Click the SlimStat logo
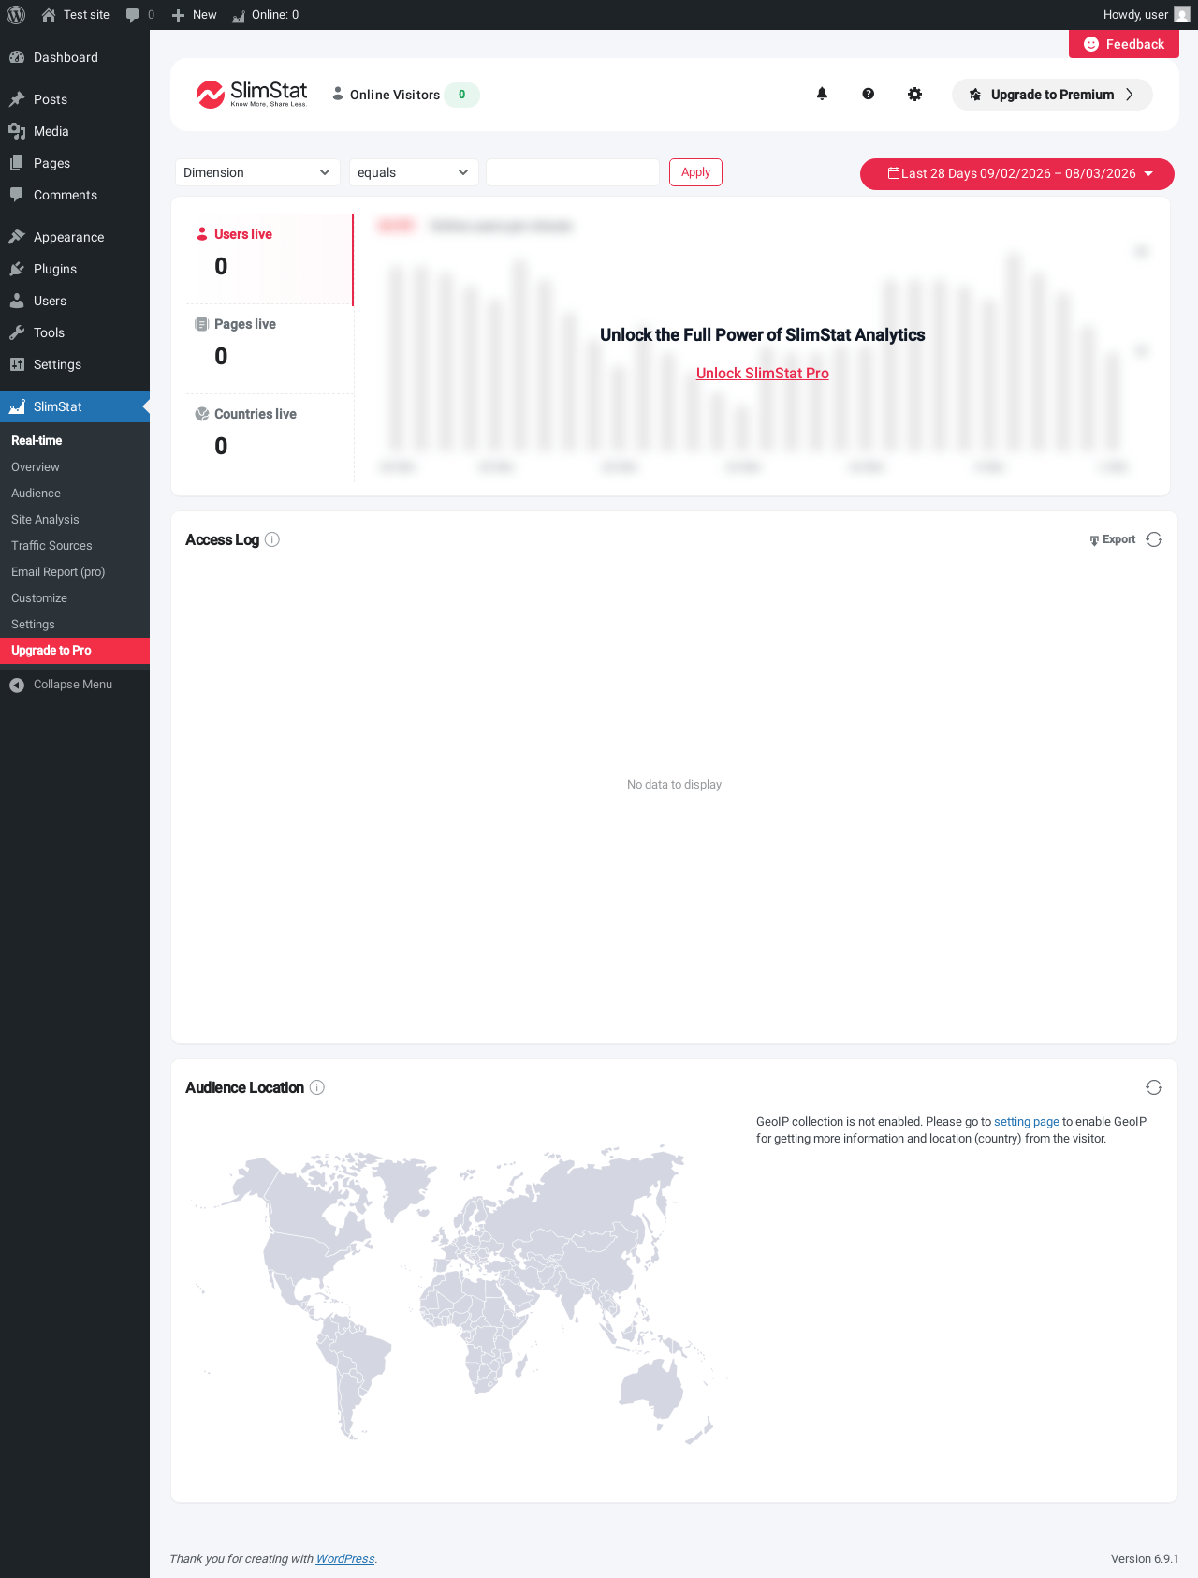1198x1578 pixels. pos(252,94)
